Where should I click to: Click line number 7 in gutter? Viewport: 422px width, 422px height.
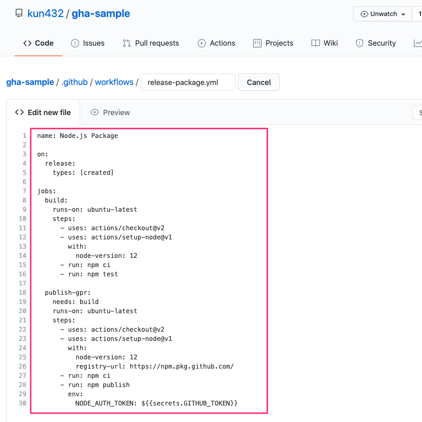[x=24, y=191]
